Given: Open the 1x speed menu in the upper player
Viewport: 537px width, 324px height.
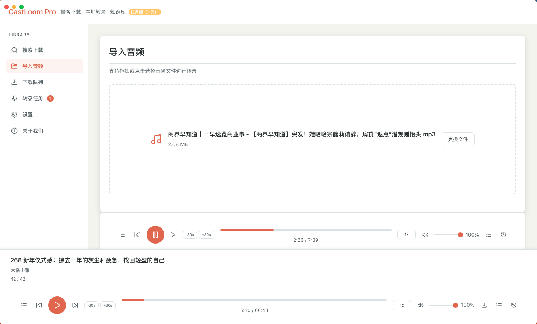Looking at the screenshot, I should (406, 234).
